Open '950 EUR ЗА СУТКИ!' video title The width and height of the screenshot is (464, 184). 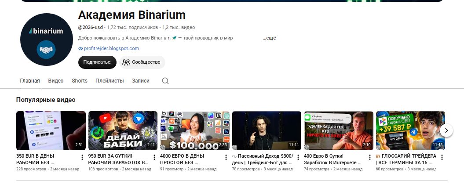pyautogui.click(x=118, y=159)
